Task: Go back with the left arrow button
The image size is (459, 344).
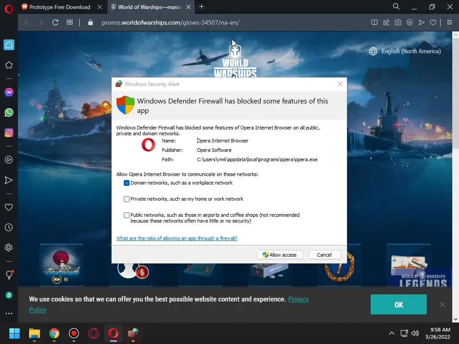Action: pyautogui.click(x=26, y=22)
